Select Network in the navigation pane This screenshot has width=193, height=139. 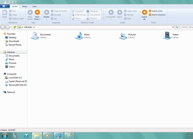click(x=9, y=92)
